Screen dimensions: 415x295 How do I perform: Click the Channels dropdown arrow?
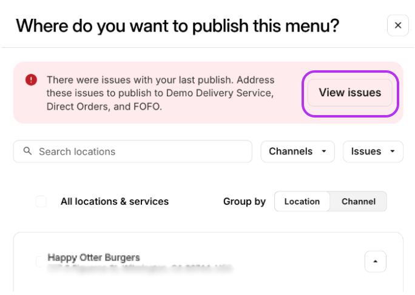[x=324, y=151]
